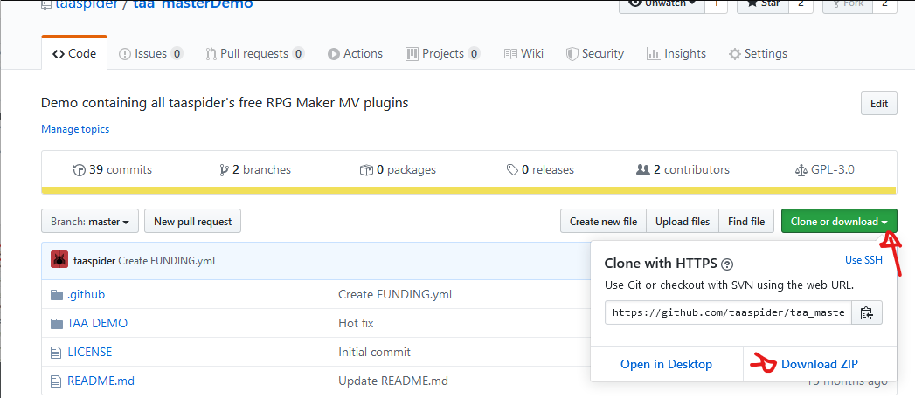
Task: Open the LICENSE file
Action: 89,352
